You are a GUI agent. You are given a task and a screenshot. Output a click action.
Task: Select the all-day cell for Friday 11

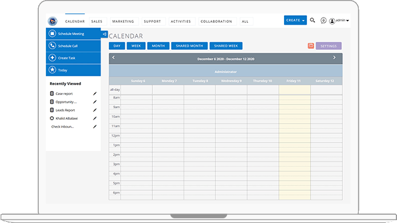click(x=295, y=90)
